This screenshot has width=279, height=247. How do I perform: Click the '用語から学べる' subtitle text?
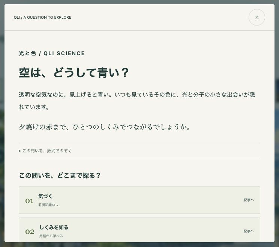pyautogui.click(x=51, y=236)
